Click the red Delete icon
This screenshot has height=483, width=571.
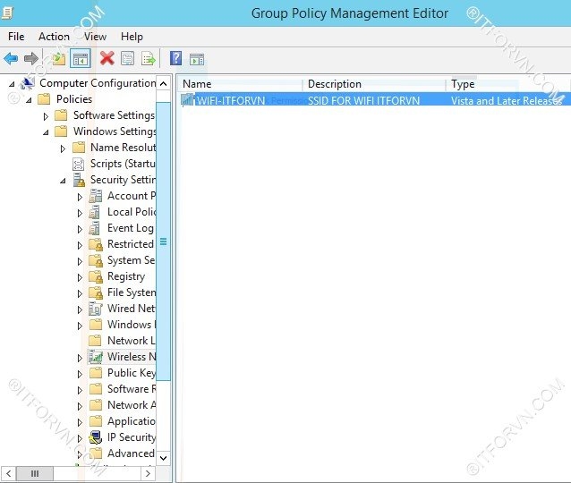point(107,59)
